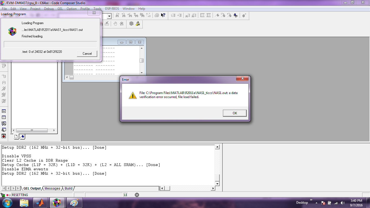Open the DSP/BIOS menu
This screenshot has width=370, height=208.
pyautogui.click(x=112, y=9)
